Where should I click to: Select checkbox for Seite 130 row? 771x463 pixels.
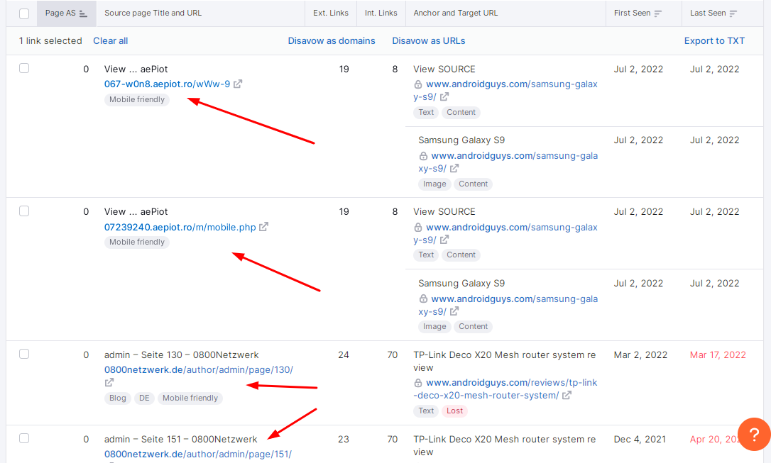coord(24,354)
